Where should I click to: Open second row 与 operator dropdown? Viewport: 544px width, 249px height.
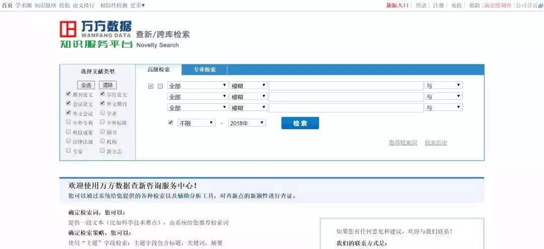click(443, 96)
